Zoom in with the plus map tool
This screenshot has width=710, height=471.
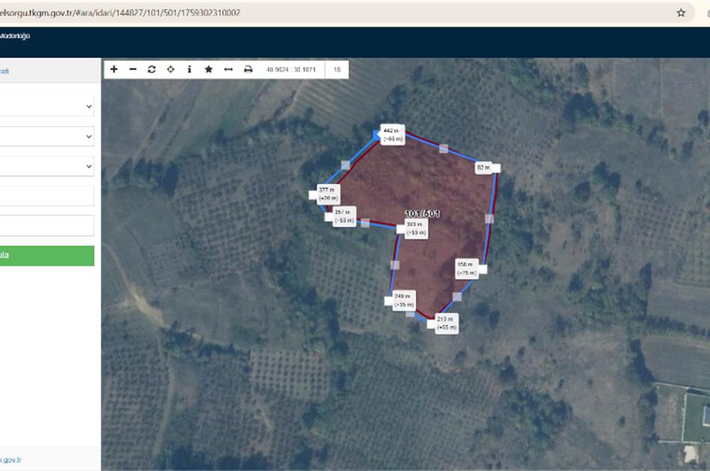coord(114,70)
